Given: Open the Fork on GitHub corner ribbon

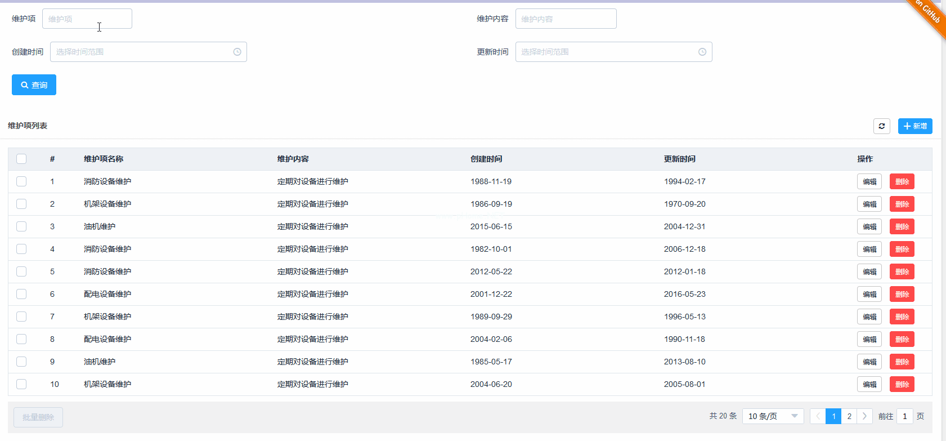Looking at the screenshot, I should point(929,14).
